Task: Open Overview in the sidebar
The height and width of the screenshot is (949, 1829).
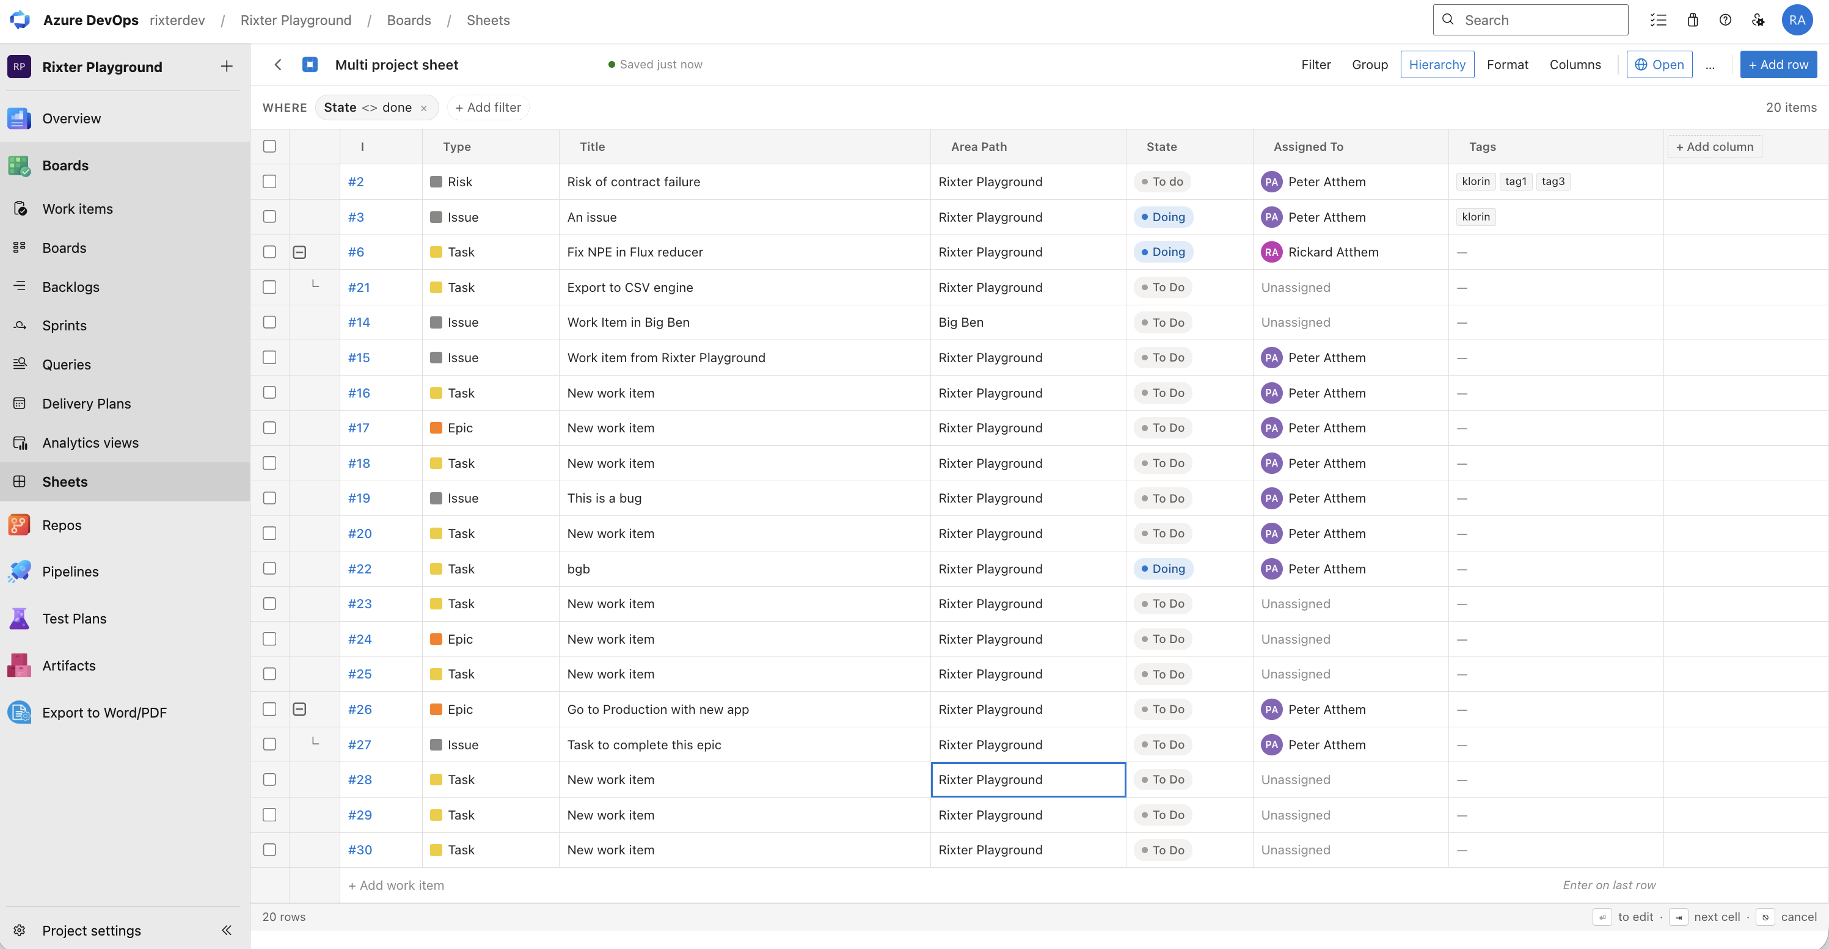Action: 125,118
